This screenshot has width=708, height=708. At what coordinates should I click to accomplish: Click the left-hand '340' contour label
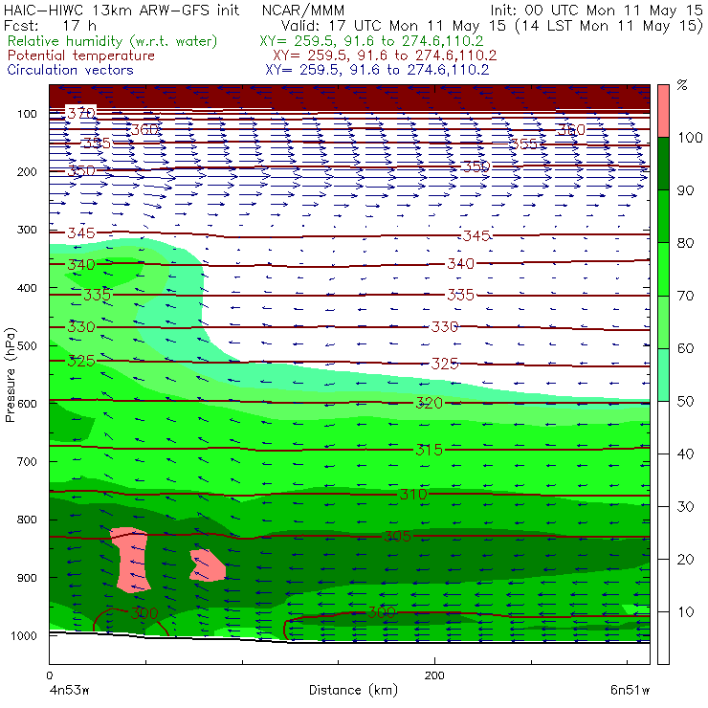[x=81, y=264]
